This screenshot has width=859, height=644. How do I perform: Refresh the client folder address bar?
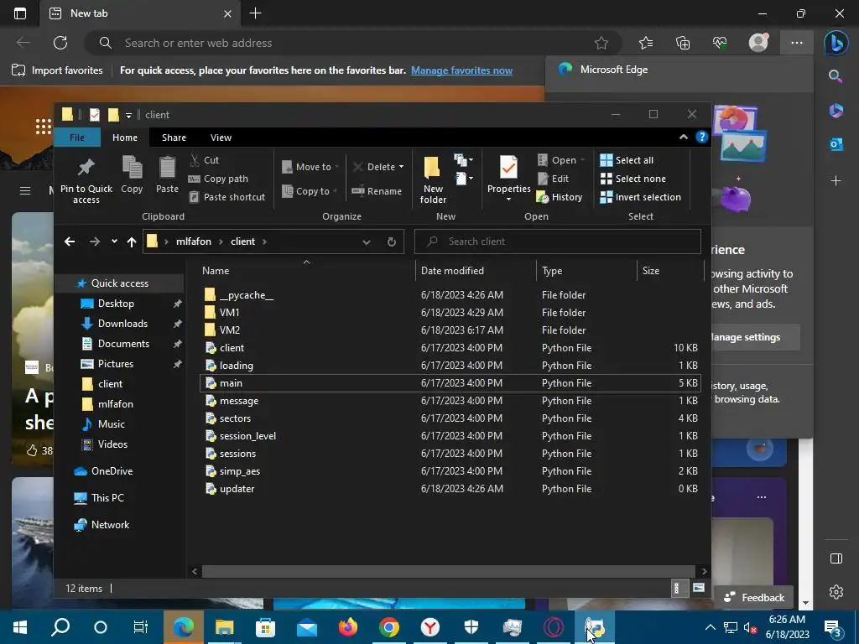[391, 241]
